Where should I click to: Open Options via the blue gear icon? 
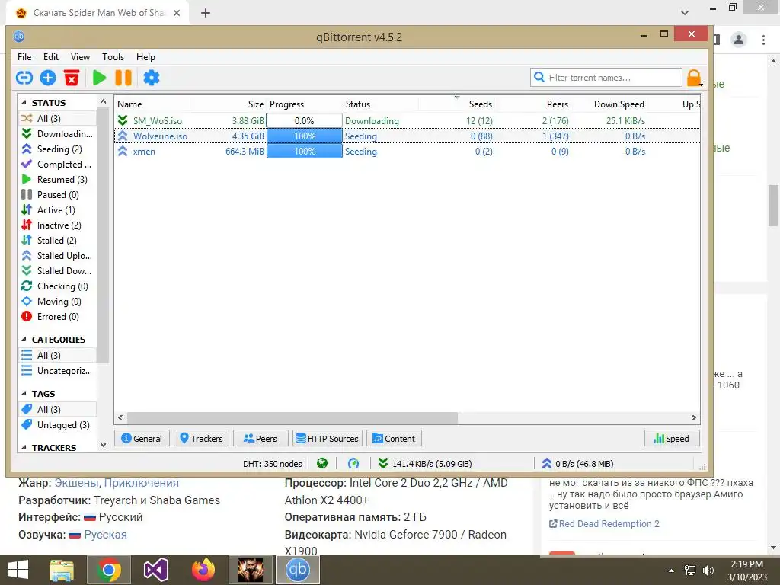(152, 78)
